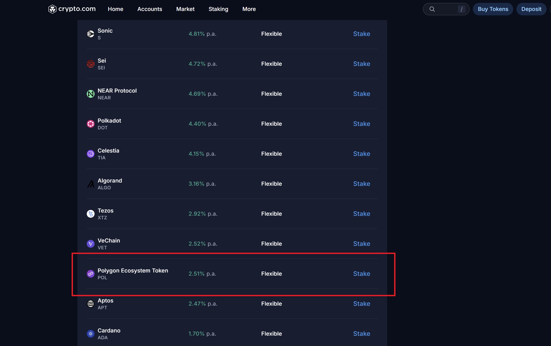Click the 2.52% p.a. rate
551x346 pixels.
[203, 244]
